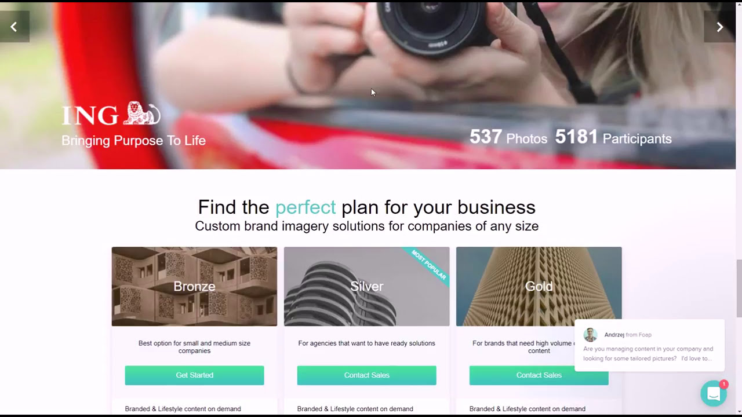This screenshot has width=742, height=417.
Task: Open the Foap chat bubble icon
Action: (714, 394)
